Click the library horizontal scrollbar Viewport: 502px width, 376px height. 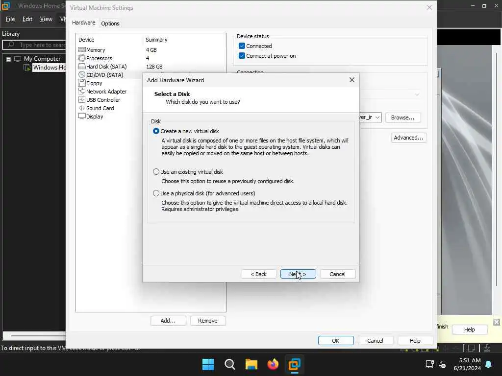tap(34, 336)
